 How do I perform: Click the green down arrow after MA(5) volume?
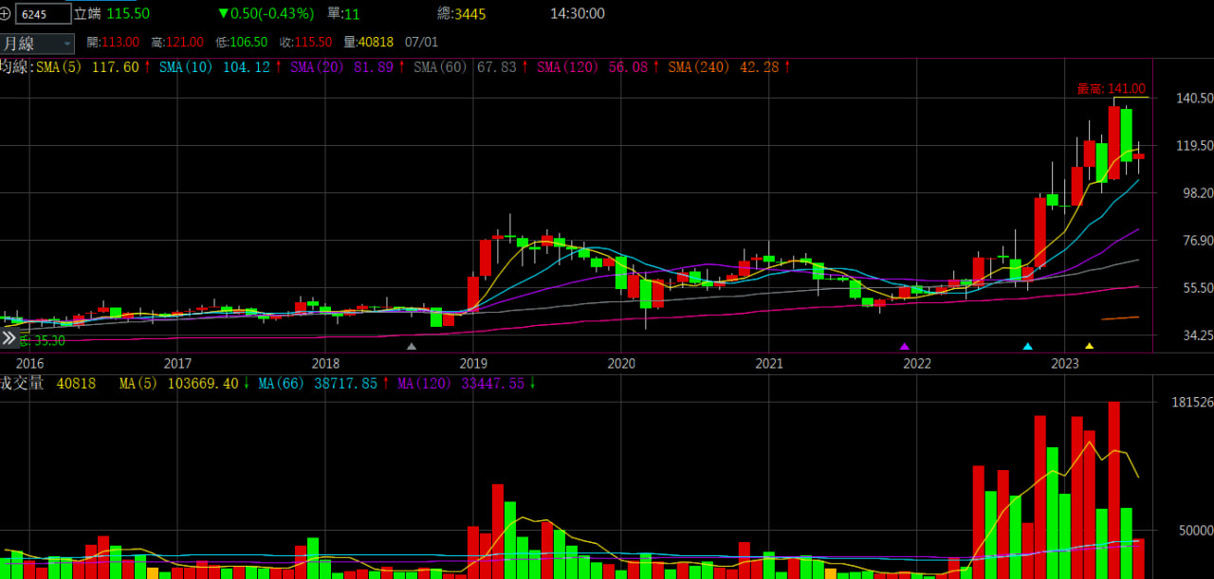(247, 384)
